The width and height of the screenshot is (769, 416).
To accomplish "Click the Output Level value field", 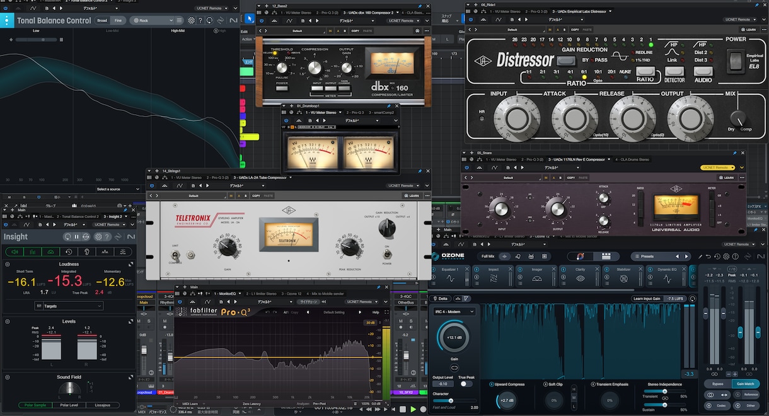I will [443, 384].
